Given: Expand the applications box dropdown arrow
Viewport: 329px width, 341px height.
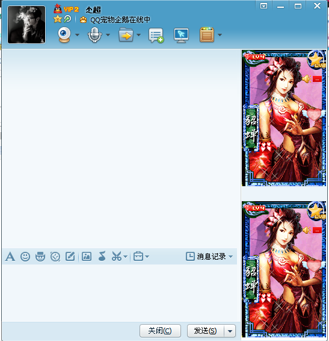Looking at the screenshot, I should pos(220,35).
